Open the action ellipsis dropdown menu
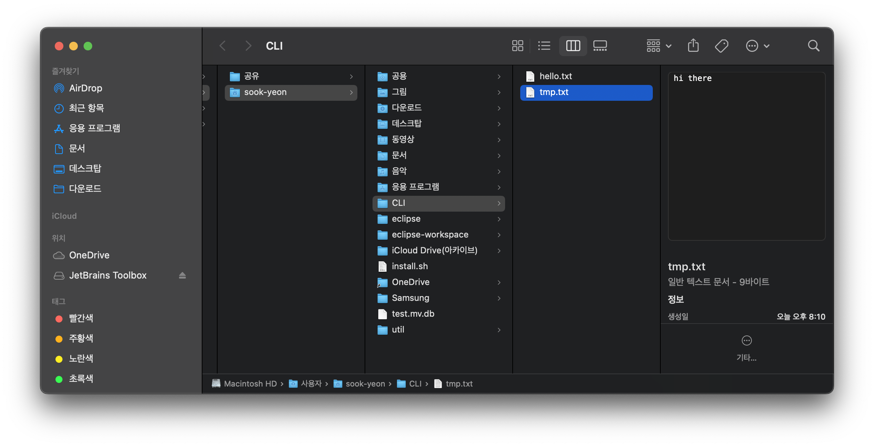Image resolution: width=874 pixels, height=447 pixels. (757, 46)
